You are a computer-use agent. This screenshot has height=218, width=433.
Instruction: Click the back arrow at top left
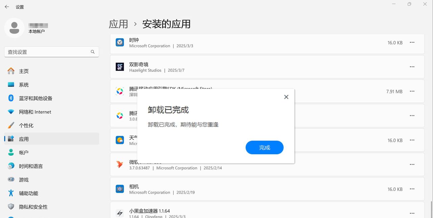[6, 6]
